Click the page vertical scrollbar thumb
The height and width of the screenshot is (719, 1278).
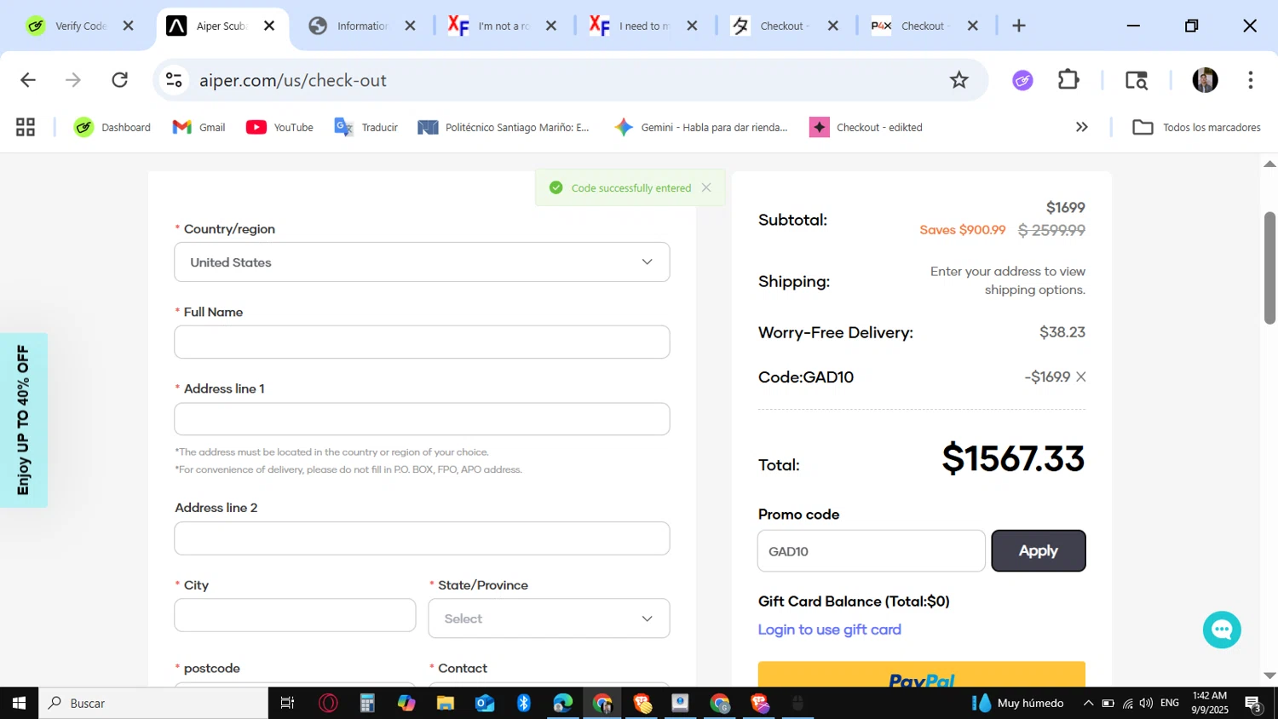pyautogui.click(x=1269, y=267)
